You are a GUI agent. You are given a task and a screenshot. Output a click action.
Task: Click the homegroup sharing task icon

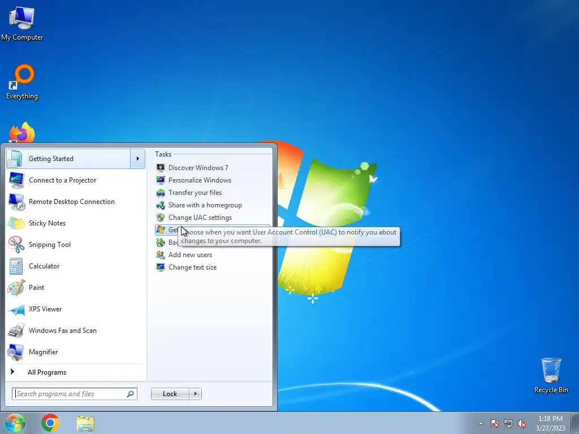tap(160, 205)
